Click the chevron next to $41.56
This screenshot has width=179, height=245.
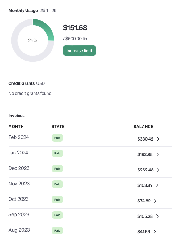coord(155,232)
